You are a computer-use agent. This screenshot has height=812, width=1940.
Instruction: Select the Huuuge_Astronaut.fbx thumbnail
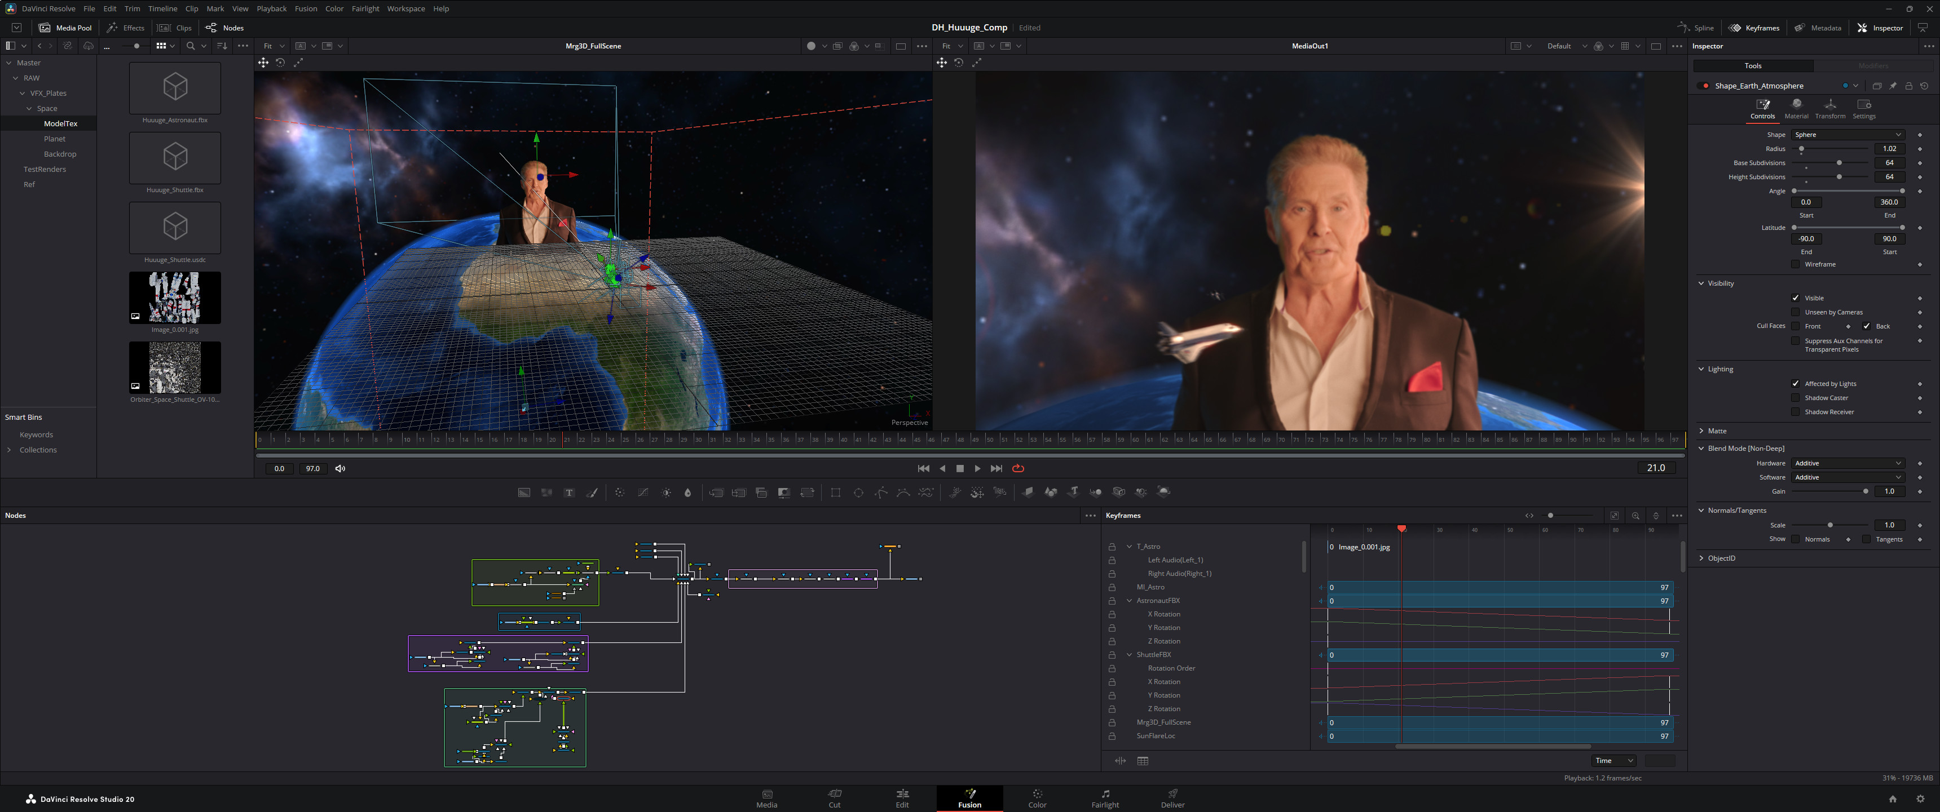pos(175,88)
